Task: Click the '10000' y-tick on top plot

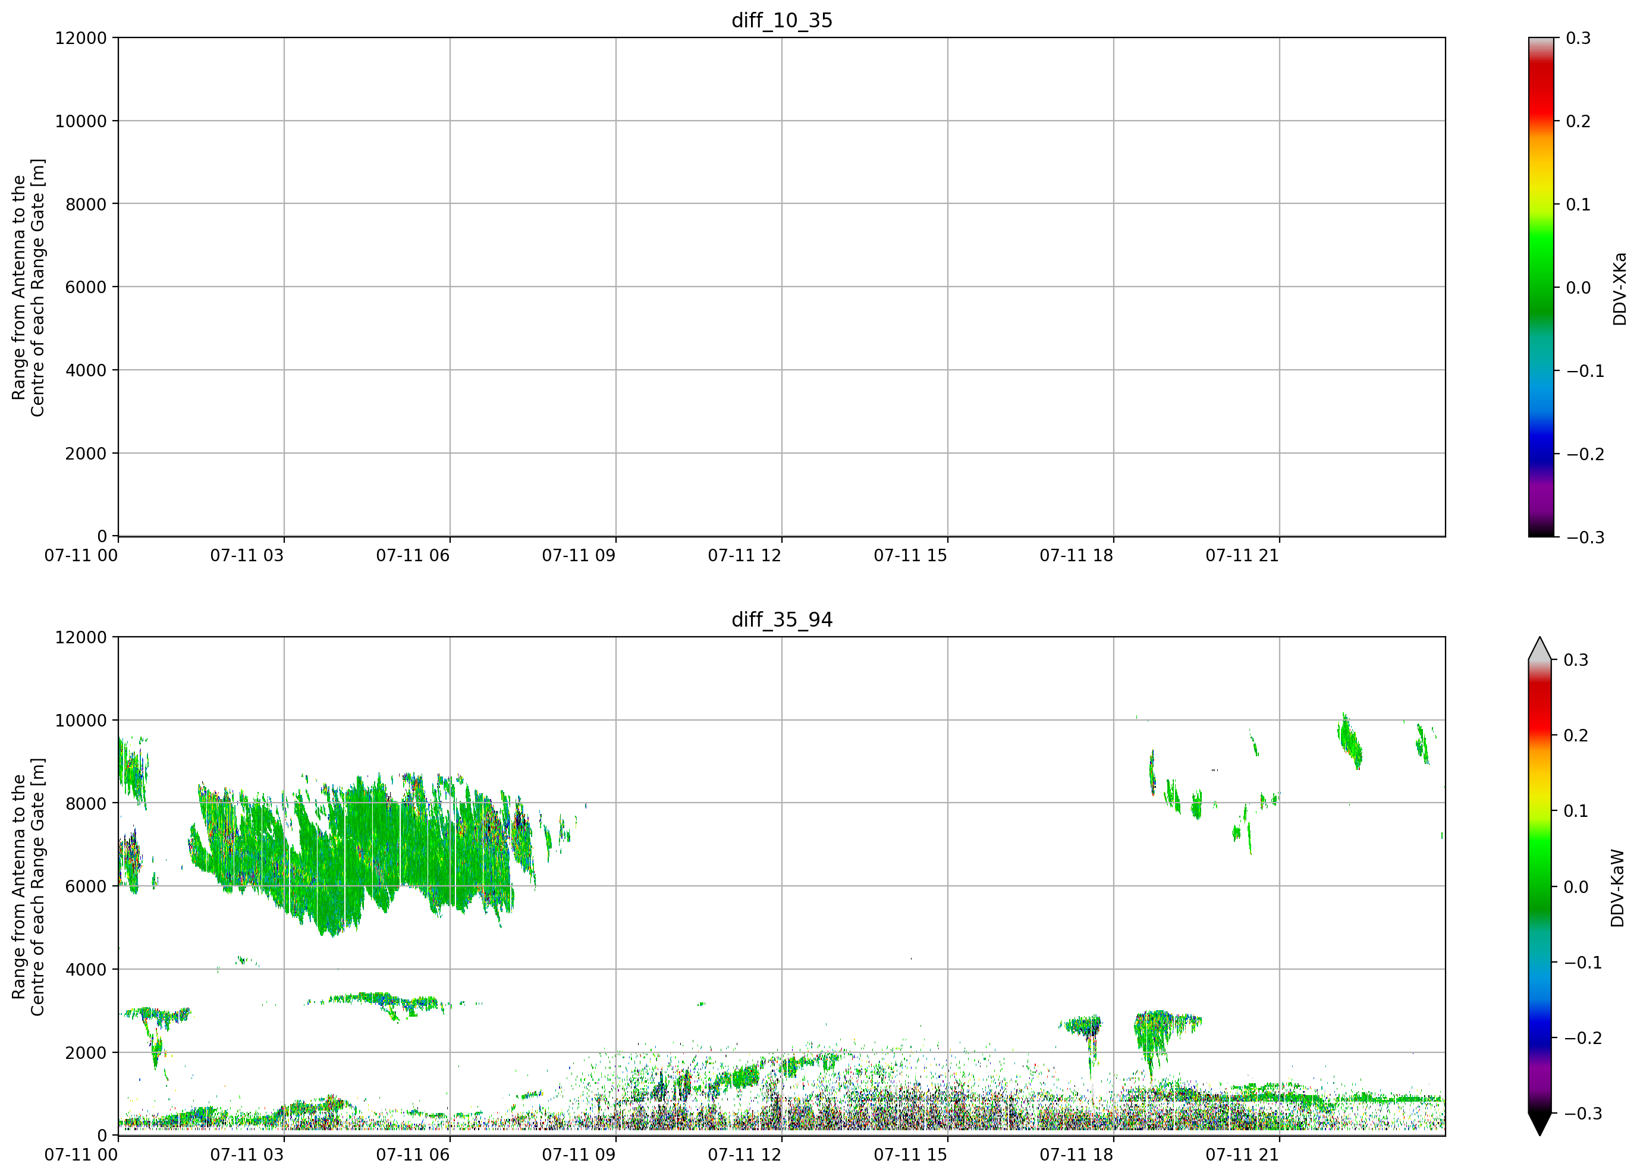Action: click(x=81, y=121)
